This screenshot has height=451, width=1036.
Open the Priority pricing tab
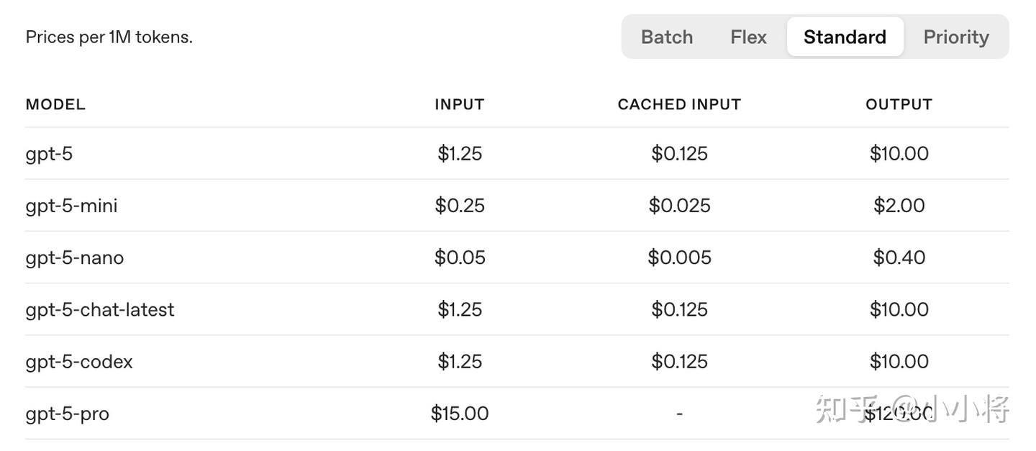955,37
